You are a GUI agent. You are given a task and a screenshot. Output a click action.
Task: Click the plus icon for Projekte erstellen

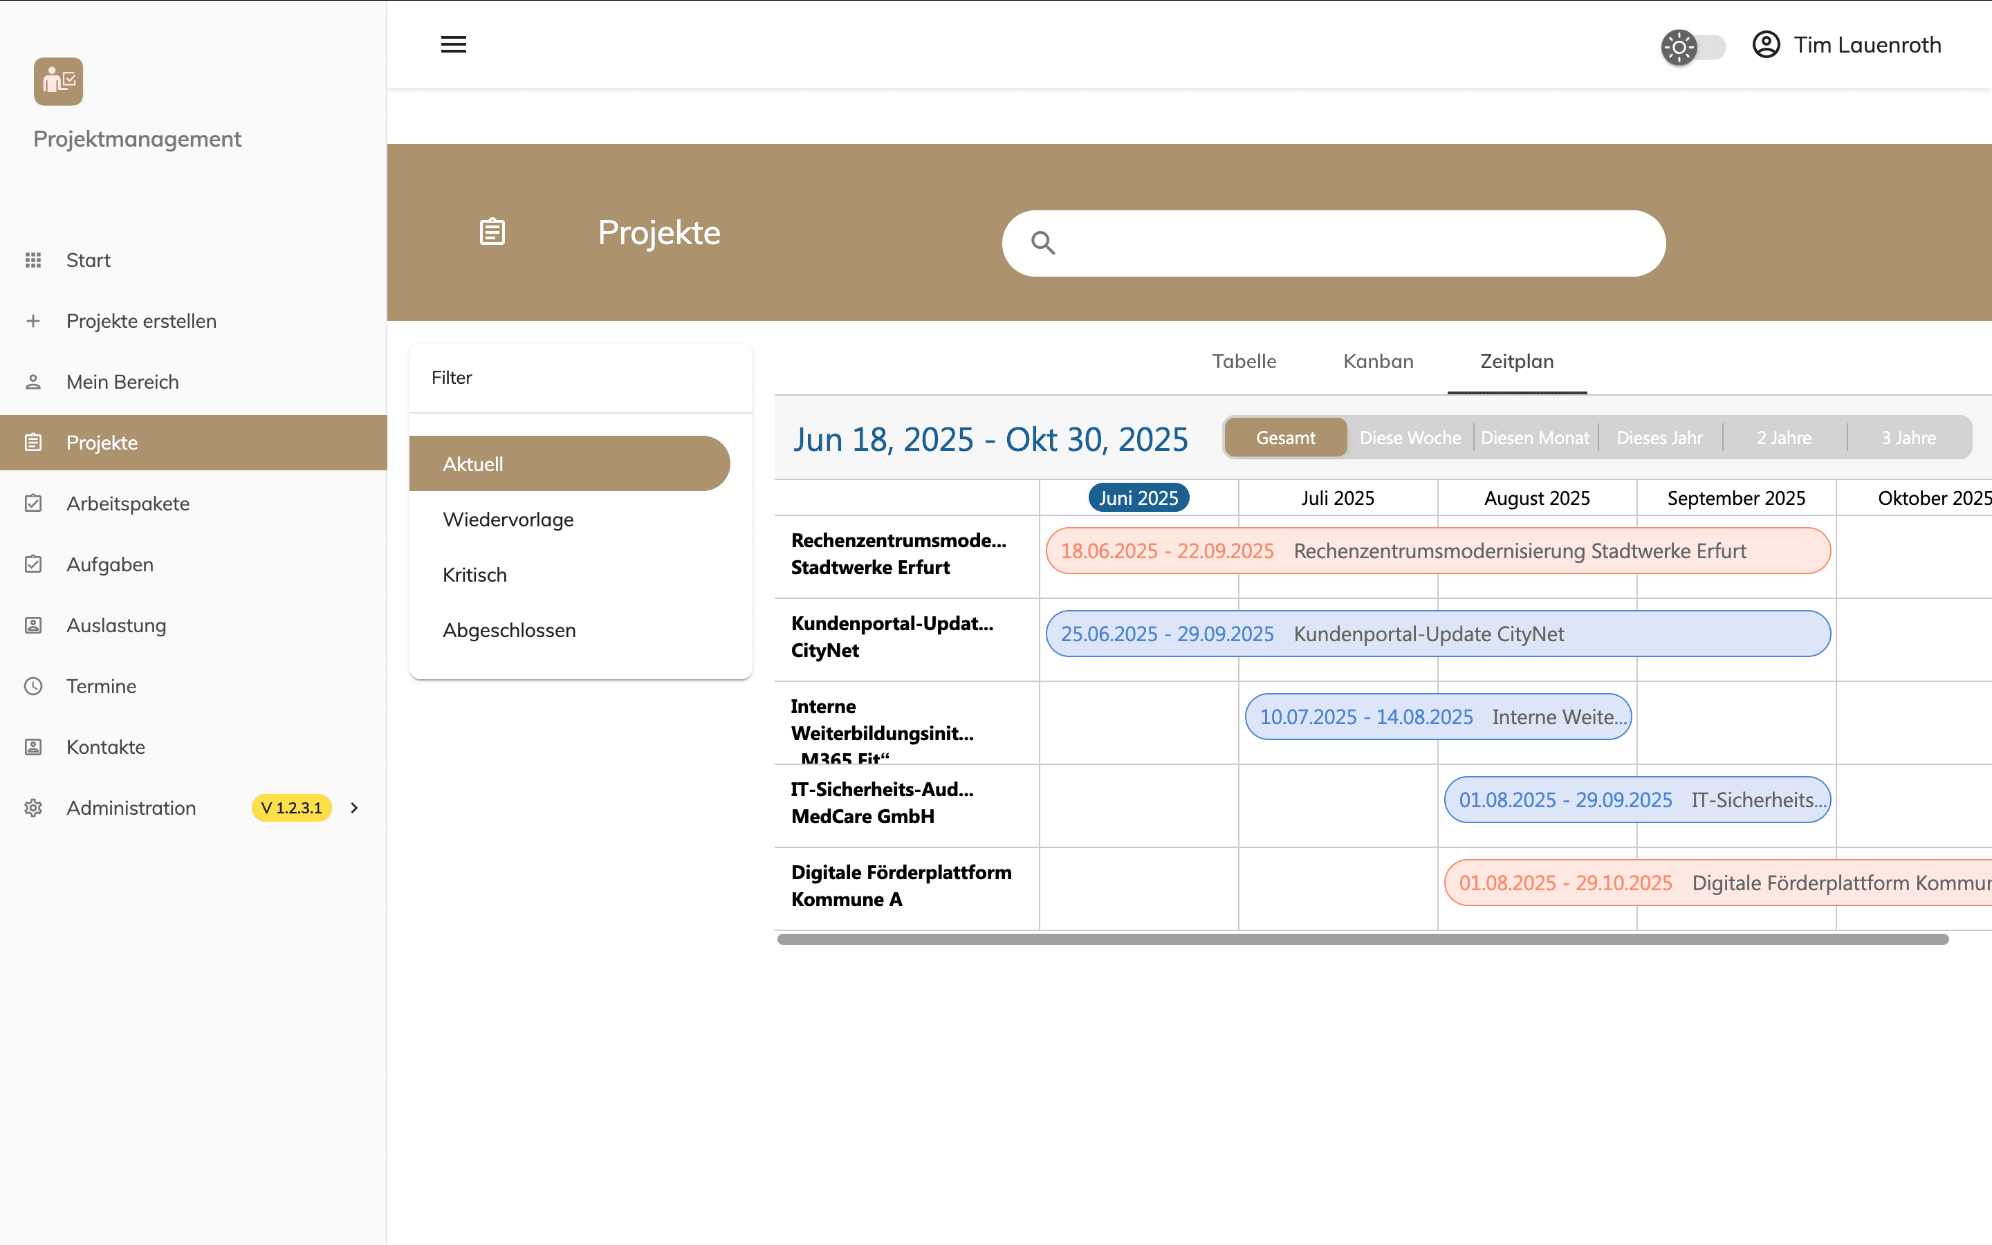click(x=33, y=321)
